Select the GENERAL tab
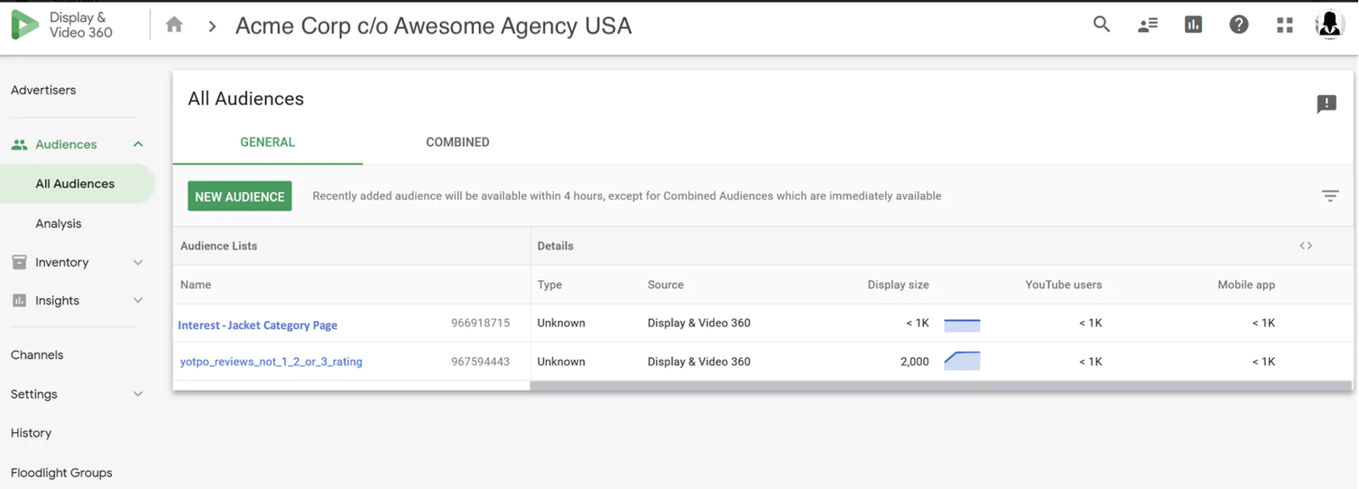This screenshot has height=489, width=1359. [267, 142]
